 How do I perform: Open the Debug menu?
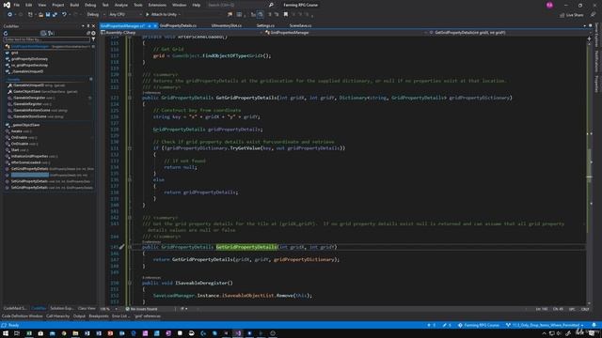click(x=90, y=5)
